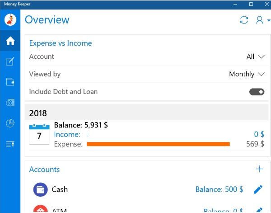
Task: Open the Viewed by Monthly dropdown
Action: [247, 74]
